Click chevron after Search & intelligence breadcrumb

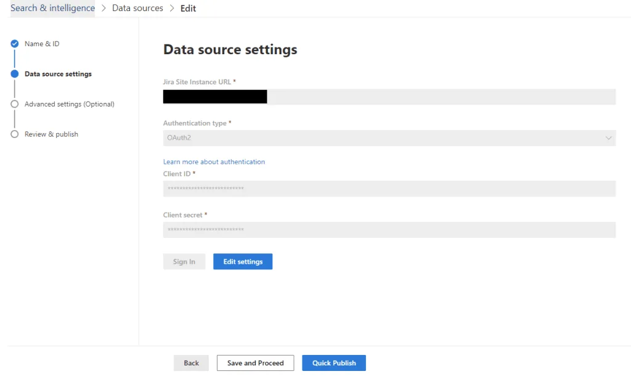(104, 8)
